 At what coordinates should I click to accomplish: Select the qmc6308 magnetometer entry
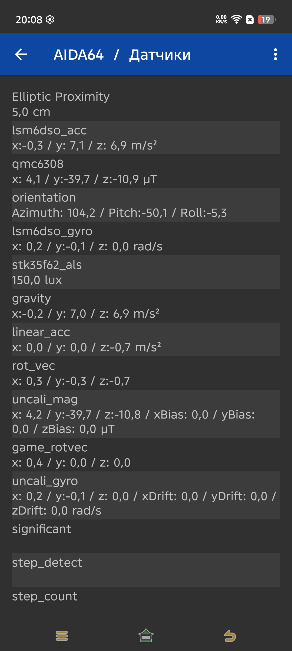(x=146, y=171)
